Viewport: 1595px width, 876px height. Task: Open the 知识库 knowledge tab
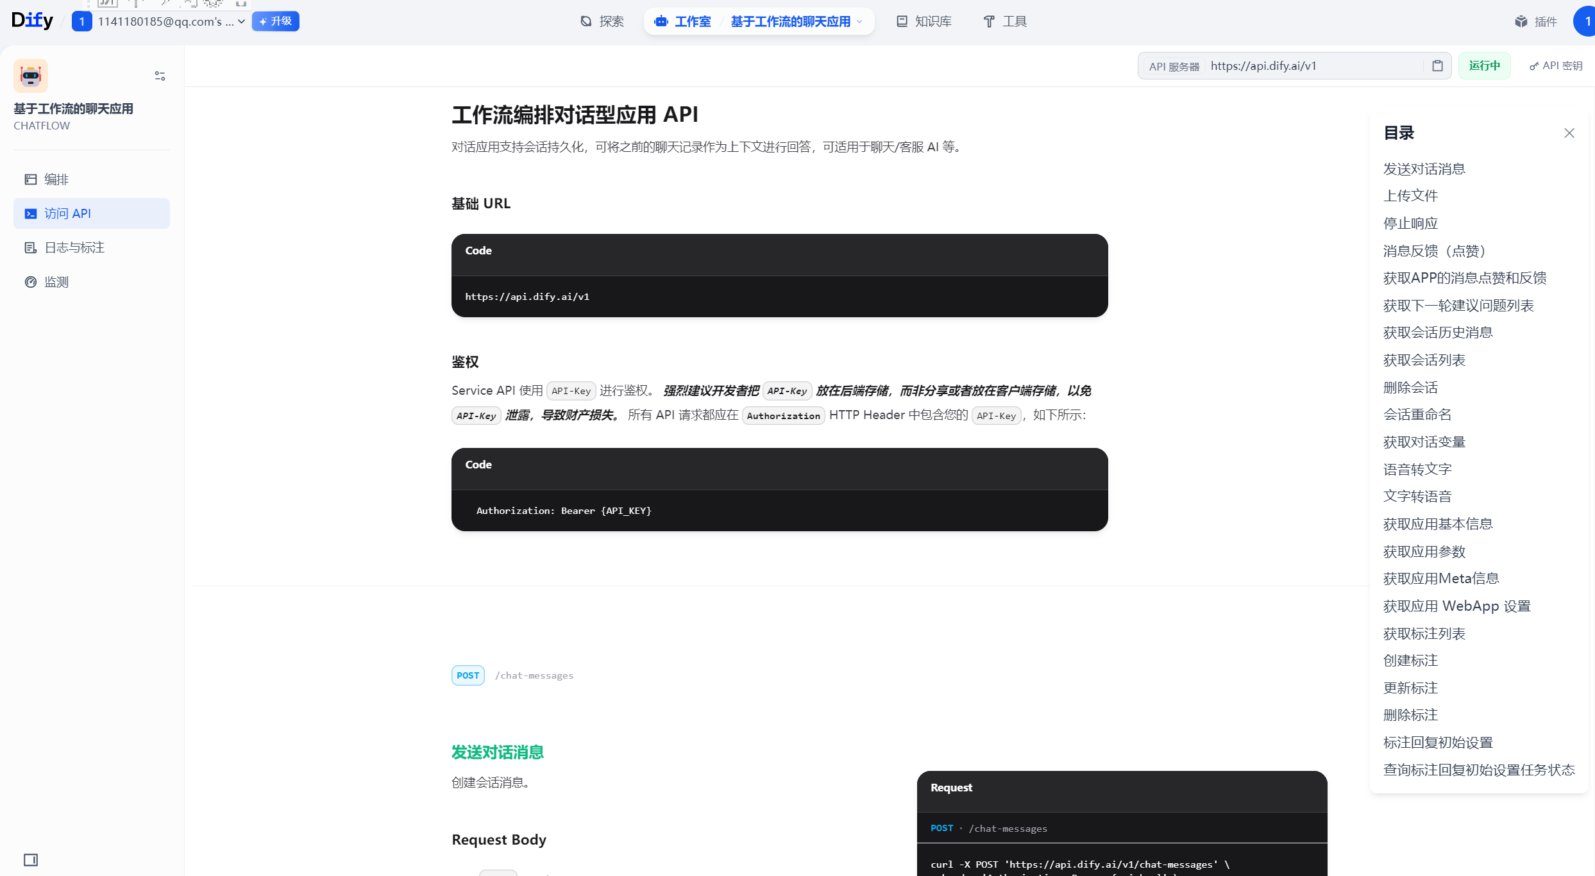point(924,22)
